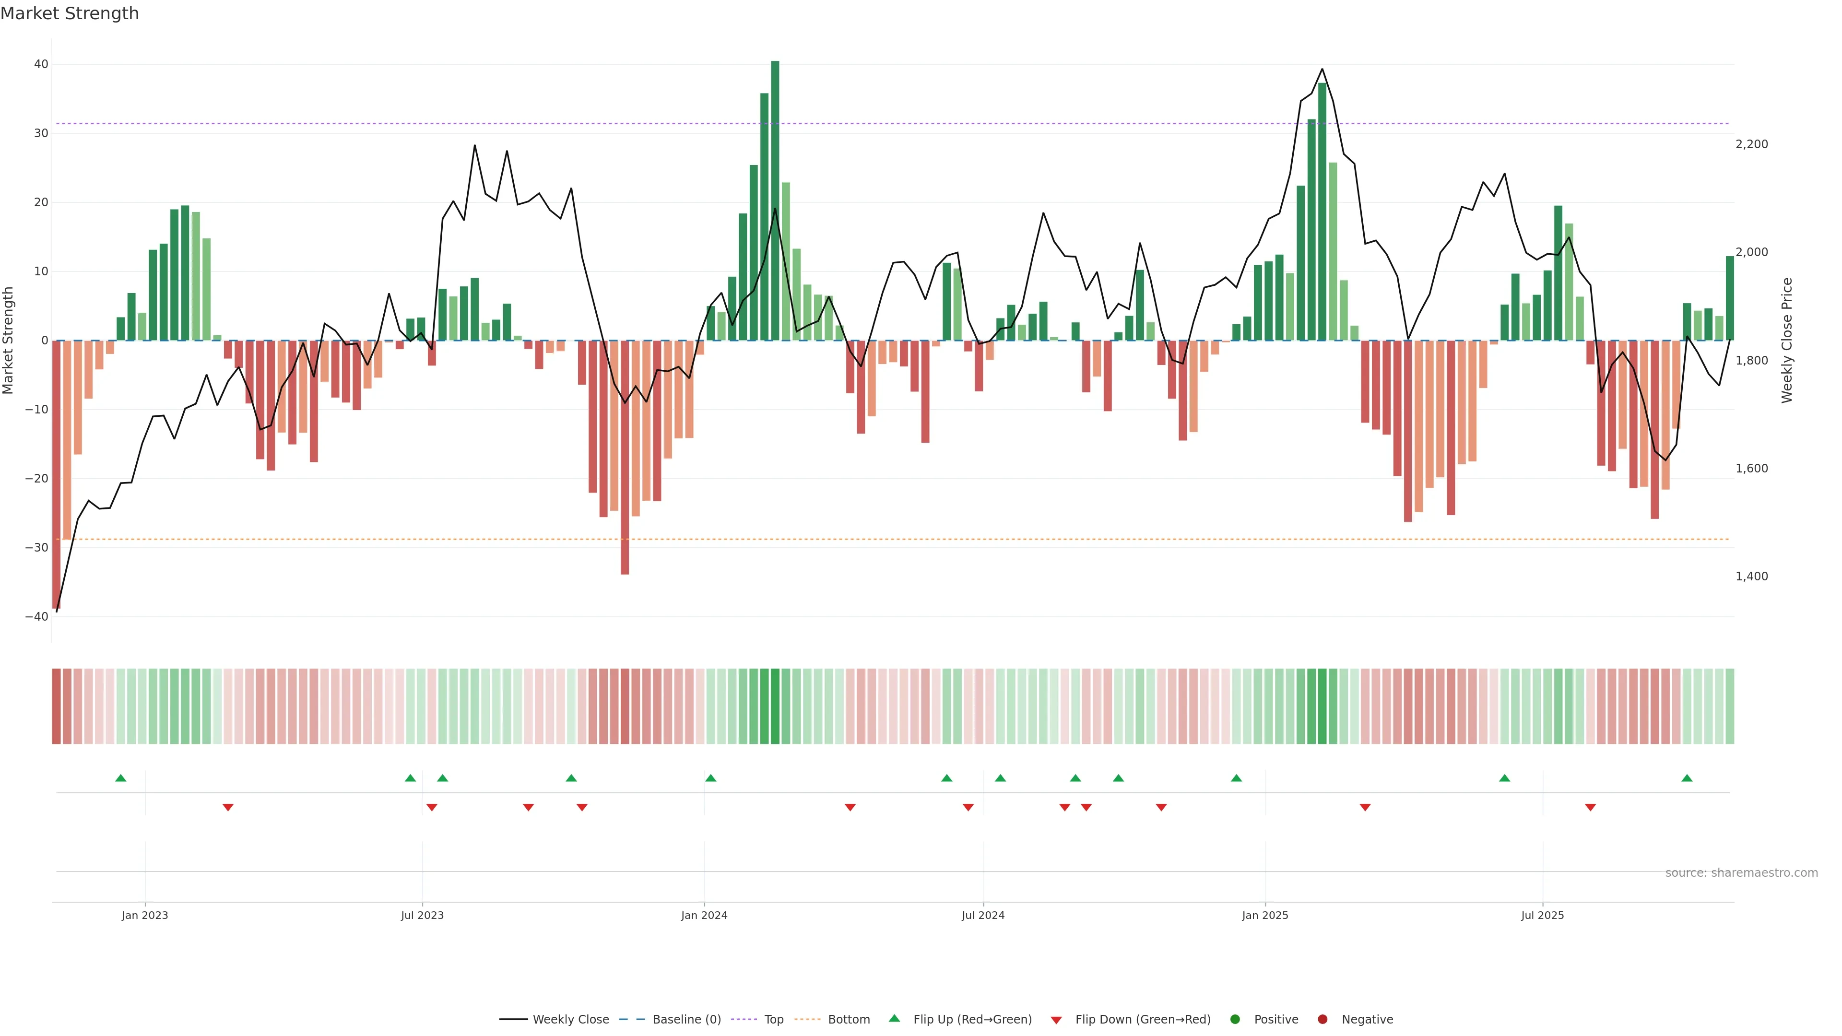
Task: Click the green Flip Up triangle legend icon
Action: click(x=894, y=1018)
